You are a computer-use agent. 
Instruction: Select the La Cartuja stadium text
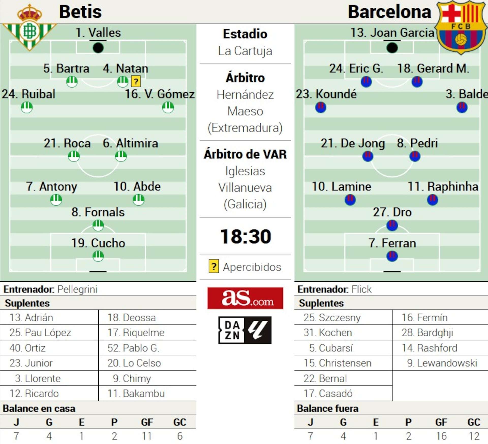pos(245,51)
